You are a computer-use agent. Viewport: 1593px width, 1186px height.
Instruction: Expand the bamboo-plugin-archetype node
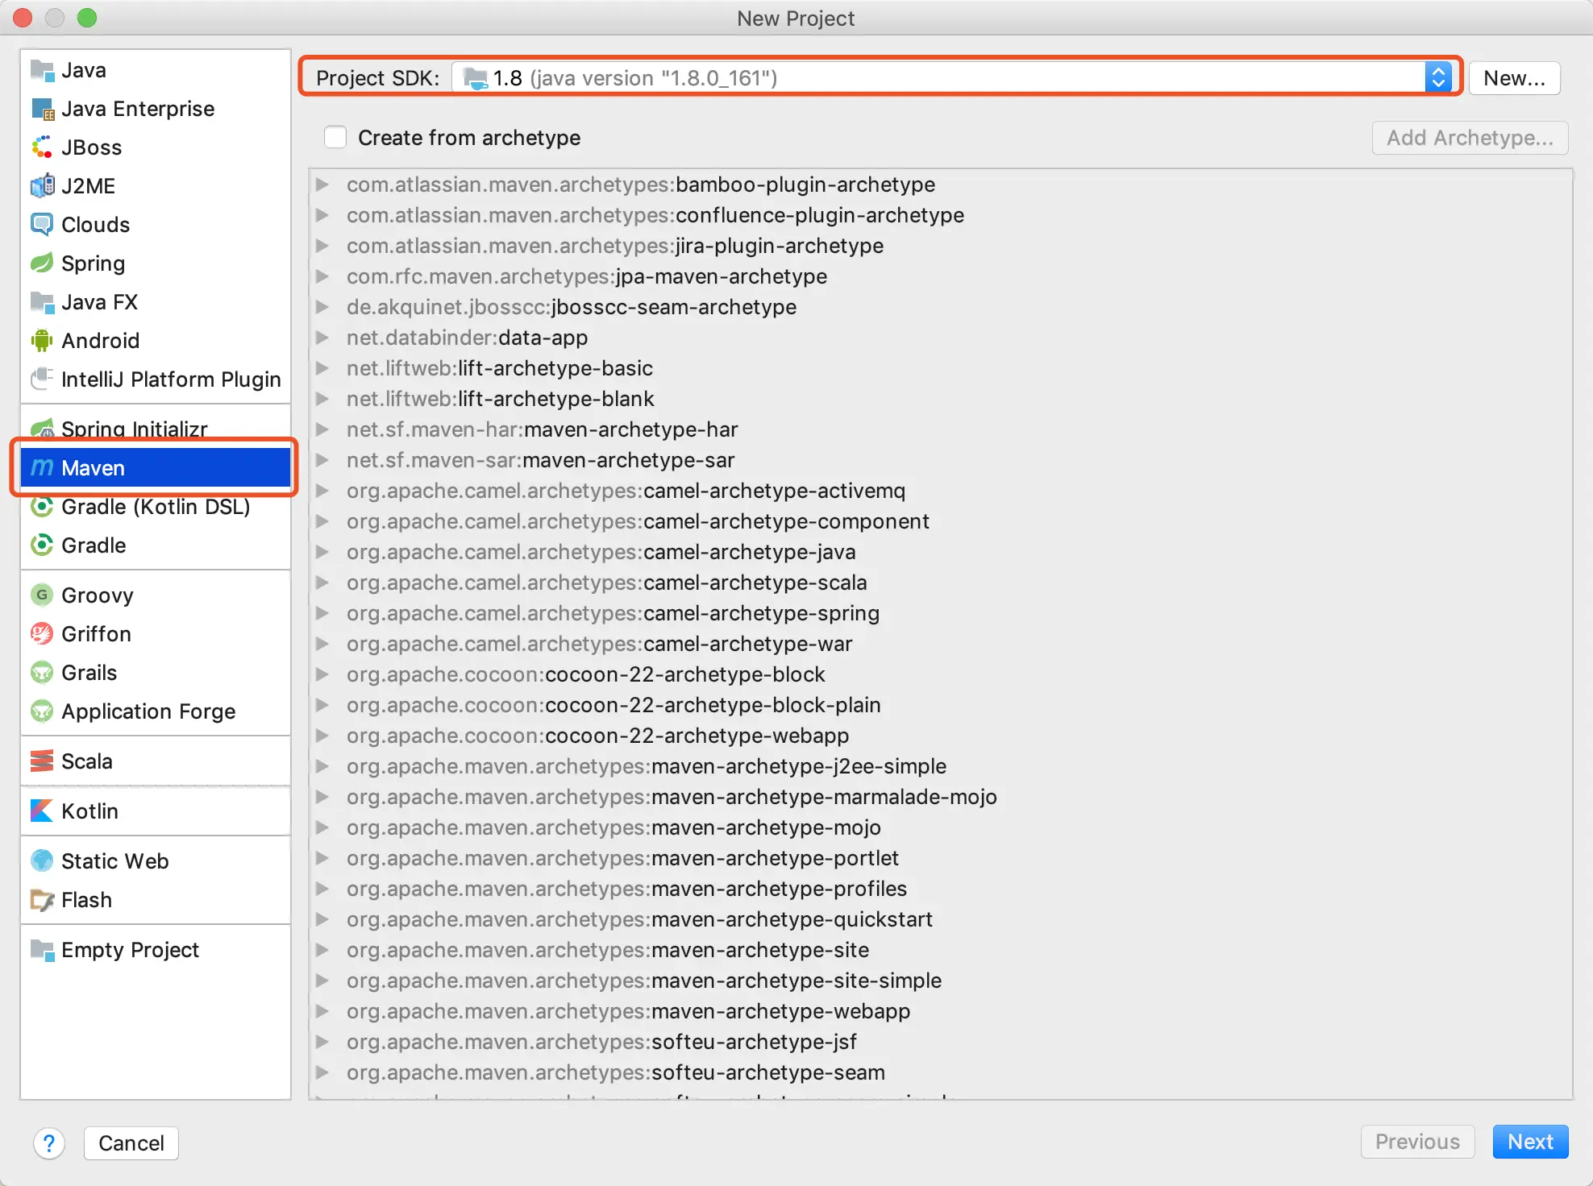[322, 185]
